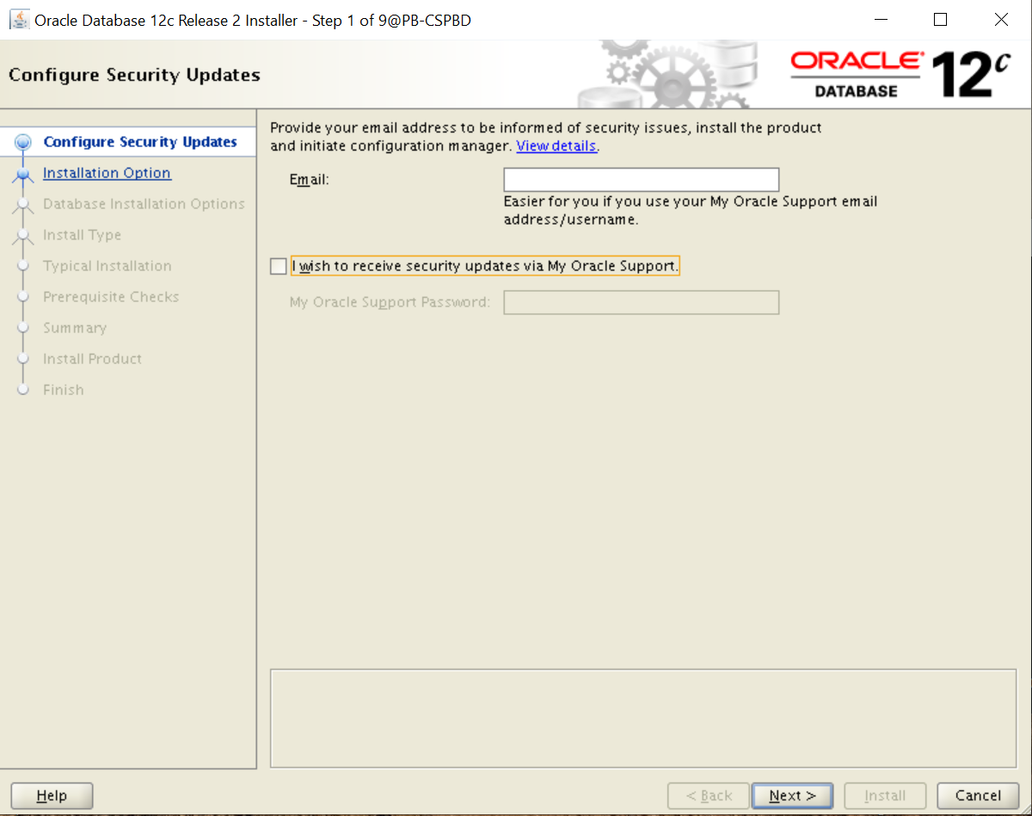
Task: Click the Database Installation Options step
Action: (x=144, y=204)
